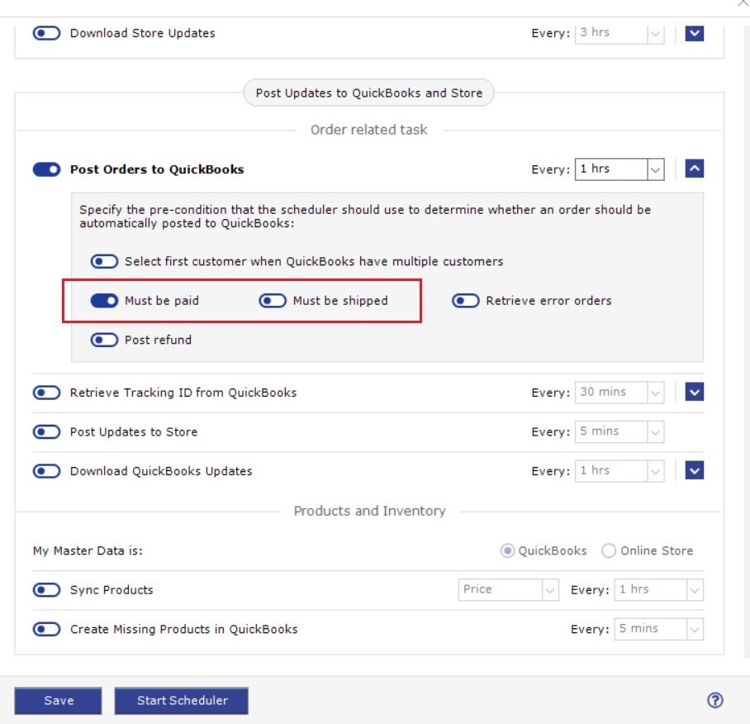
Task: Enable the Post refund toggle
Action: (105, 340)
